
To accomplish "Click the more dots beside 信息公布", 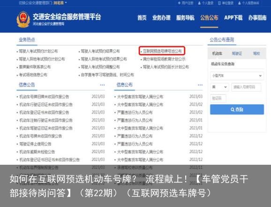I will point(200,85).
